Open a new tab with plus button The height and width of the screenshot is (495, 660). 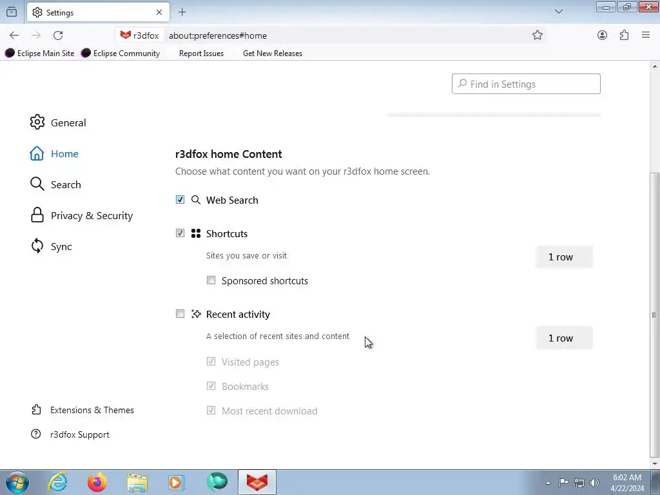pos(182,12)
